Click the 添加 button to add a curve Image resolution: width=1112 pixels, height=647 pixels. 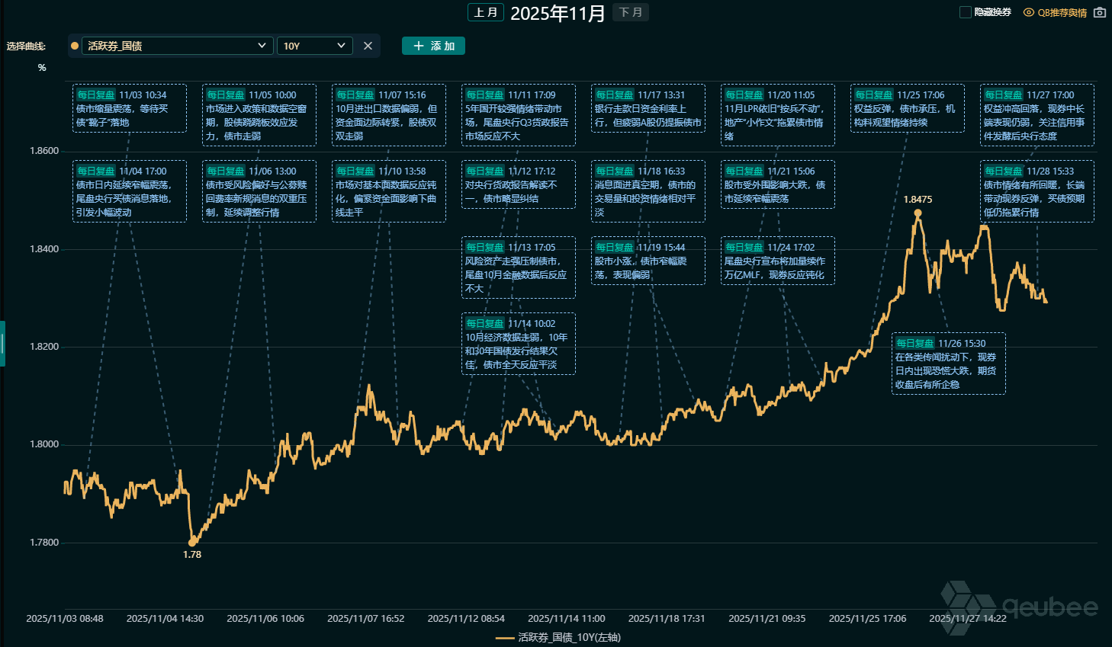(433, 46)
